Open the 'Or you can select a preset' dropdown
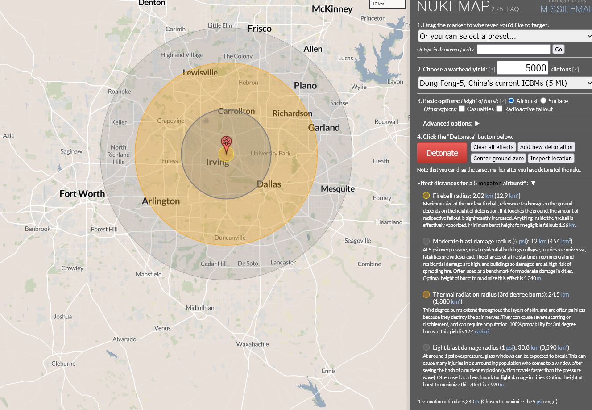The height and width of the screenshot is (410, 592). [x=505, y=36]
